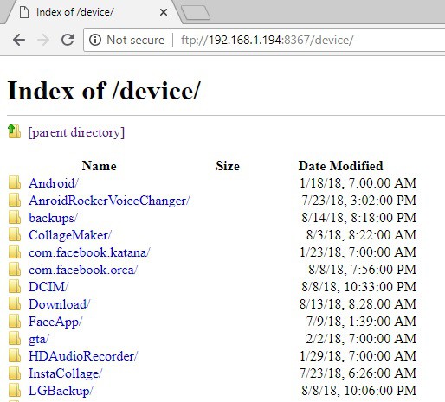Image resolution: width=445 pixels, height=402 pixels.
Task: Click the InstaCollage folder icon
Action: tap(15, 373)
